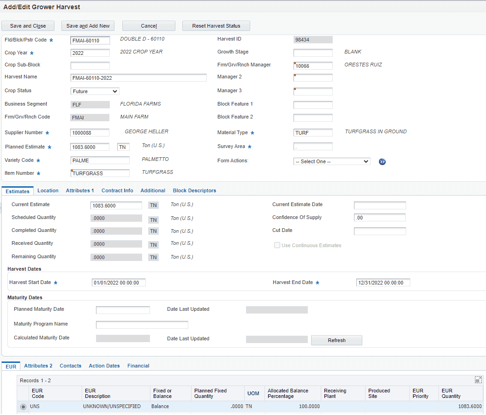Click the Cut Date field
486x415 pixels.
pos(380,231)
